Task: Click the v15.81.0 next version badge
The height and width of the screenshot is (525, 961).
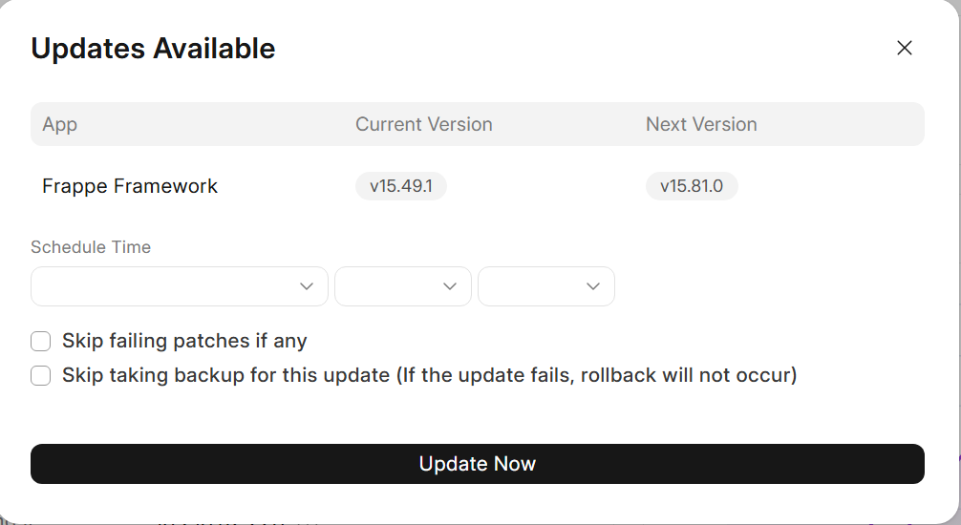Action: pos(692,186)
